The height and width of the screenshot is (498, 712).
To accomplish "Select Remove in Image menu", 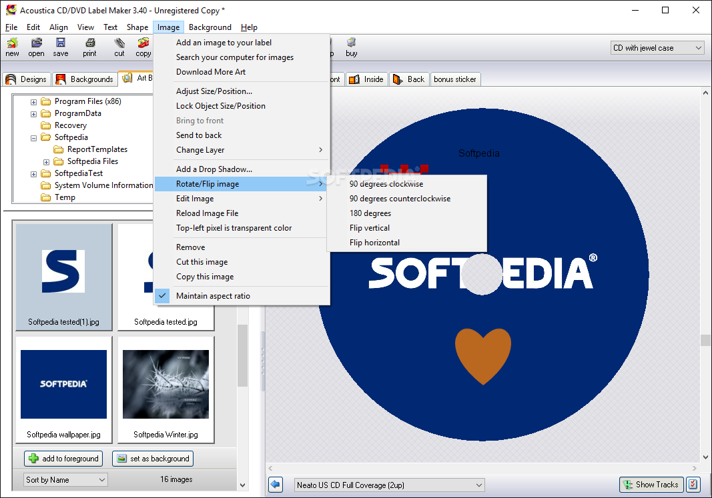I will 242,247.
